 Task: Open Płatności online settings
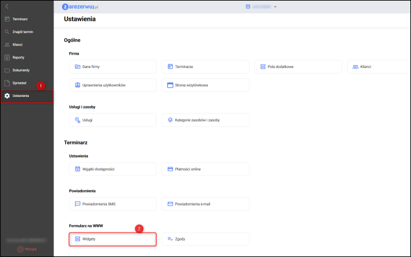click(205, 169)
